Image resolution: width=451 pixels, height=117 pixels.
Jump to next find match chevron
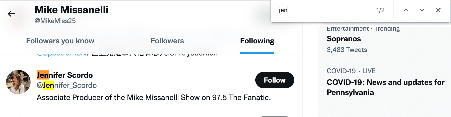(422, 10)
